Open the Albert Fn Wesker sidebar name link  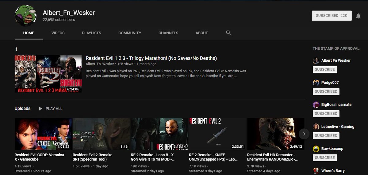(336, 60)
